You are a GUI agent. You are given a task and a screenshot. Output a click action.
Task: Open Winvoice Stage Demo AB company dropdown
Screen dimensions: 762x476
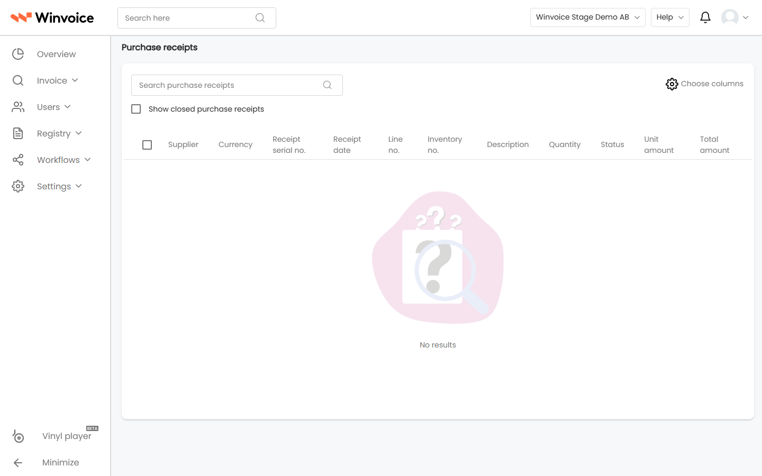click(x=587, y=17)
